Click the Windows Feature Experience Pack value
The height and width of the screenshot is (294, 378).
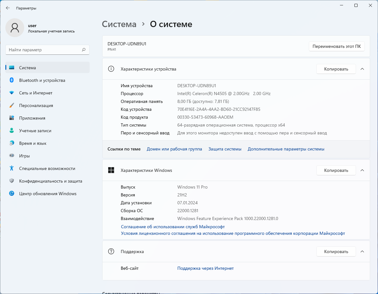click(x=228, y=218)
